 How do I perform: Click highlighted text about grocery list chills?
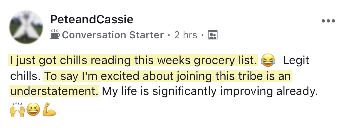click(133, 61)
